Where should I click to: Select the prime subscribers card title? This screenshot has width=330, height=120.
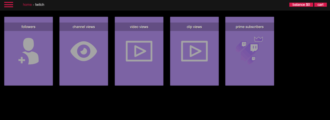[250, 27]
